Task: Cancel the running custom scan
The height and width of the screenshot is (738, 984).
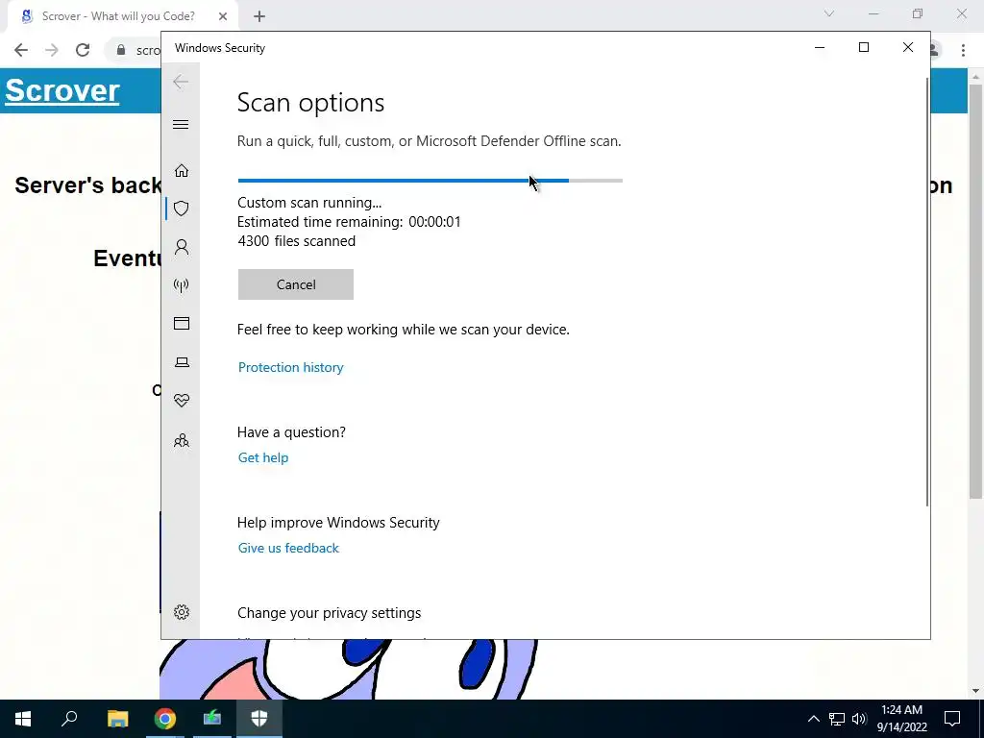Action: [296, 284]
